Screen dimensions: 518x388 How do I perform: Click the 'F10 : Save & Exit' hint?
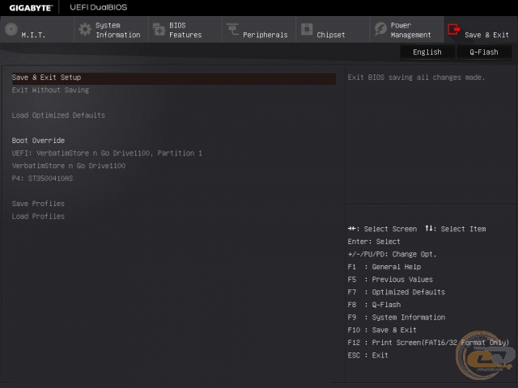(382, 330)
